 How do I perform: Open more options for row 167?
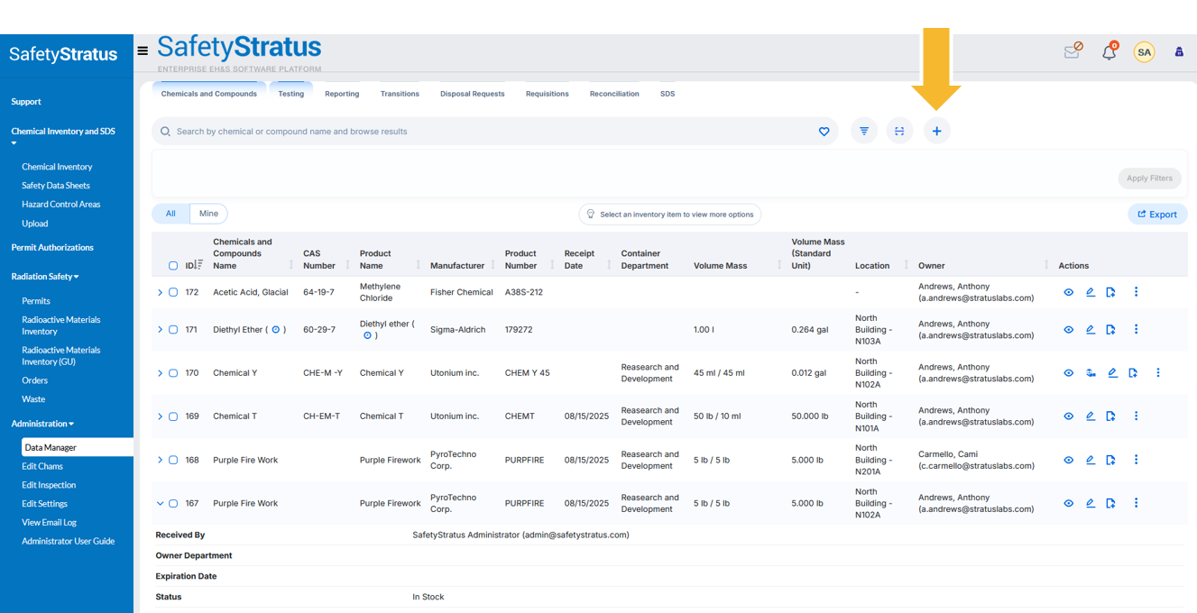click(1137, 503)
